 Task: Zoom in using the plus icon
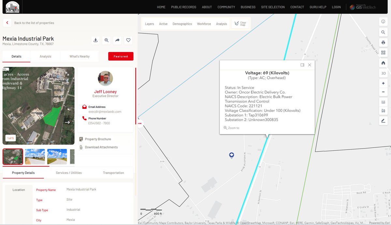coord(383,83)
